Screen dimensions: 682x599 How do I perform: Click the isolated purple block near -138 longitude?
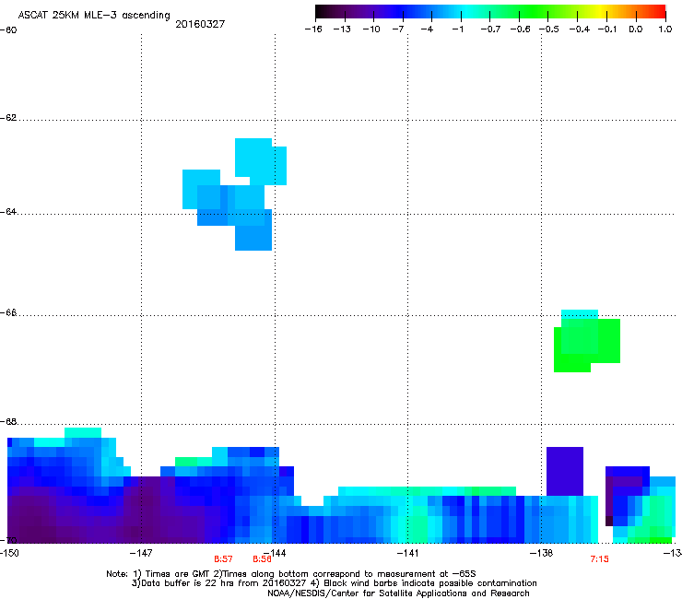565,471
